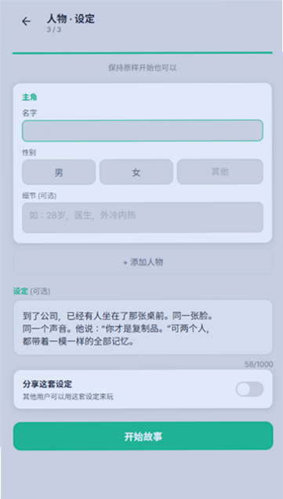Click the 名字 name input field
Screen dimensions: 283x499
(x=143, y=131)
